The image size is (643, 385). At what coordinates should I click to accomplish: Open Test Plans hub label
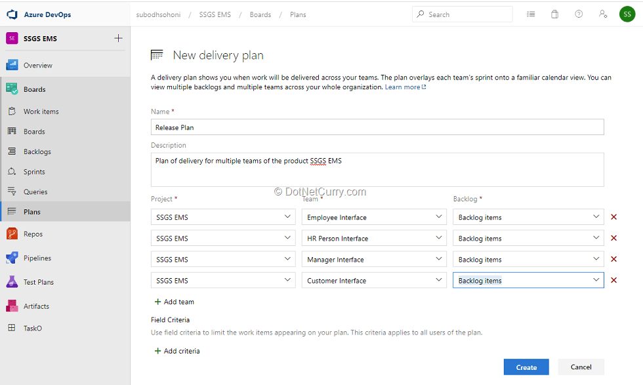39,282
